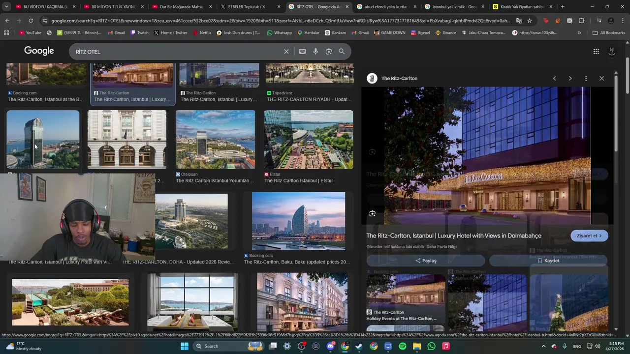The image size is (630, 354).
Task: Open File Explorer from the taskbar
Action: (417, 346)
